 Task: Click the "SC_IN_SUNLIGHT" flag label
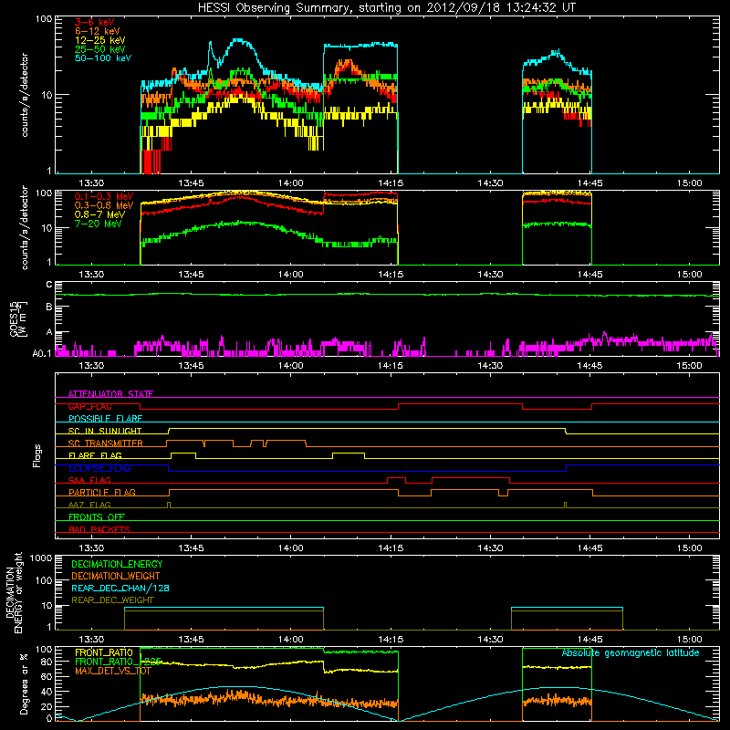[105, 431]
